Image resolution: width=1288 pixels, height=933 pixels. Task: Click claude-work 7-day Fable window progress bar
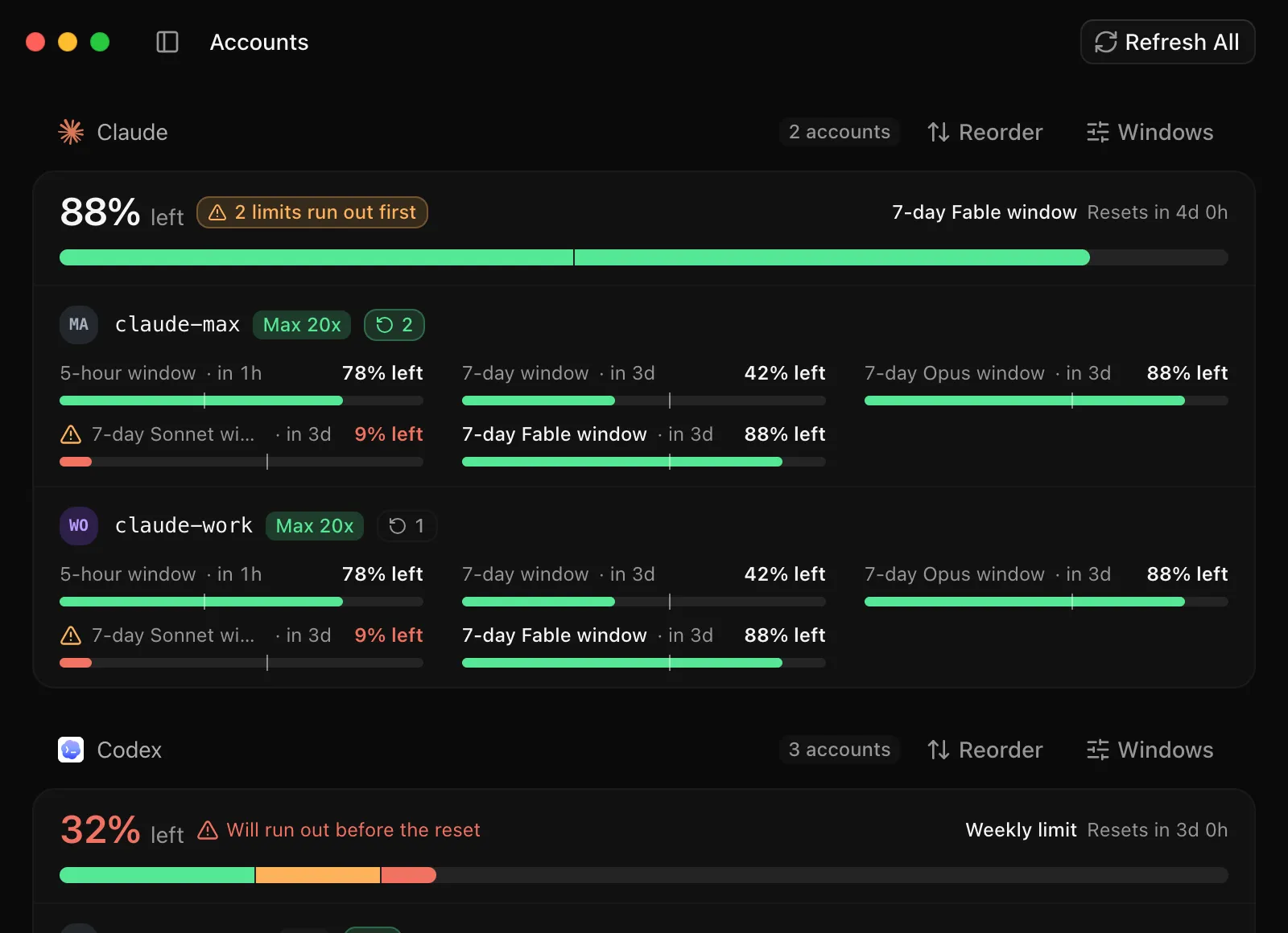644,663
